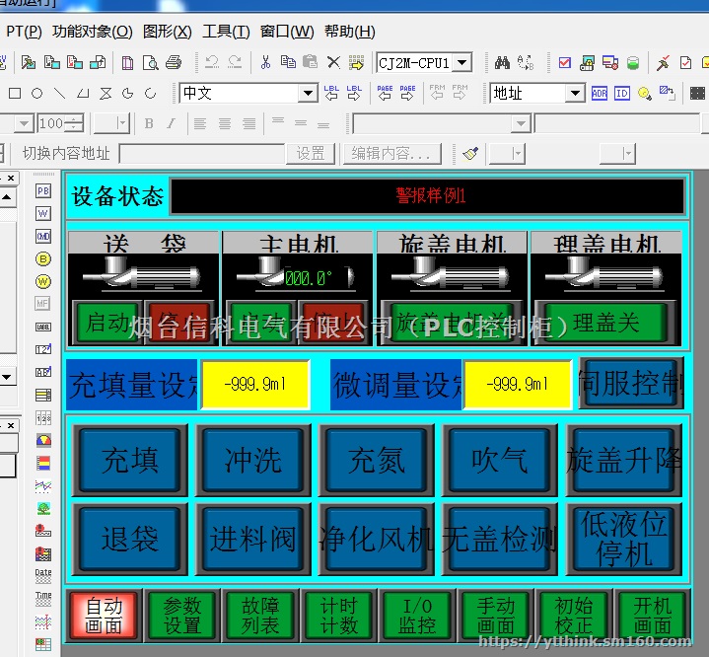Click the ID display icon
This screenshot has width=709, height=657.
coord(622,93)
